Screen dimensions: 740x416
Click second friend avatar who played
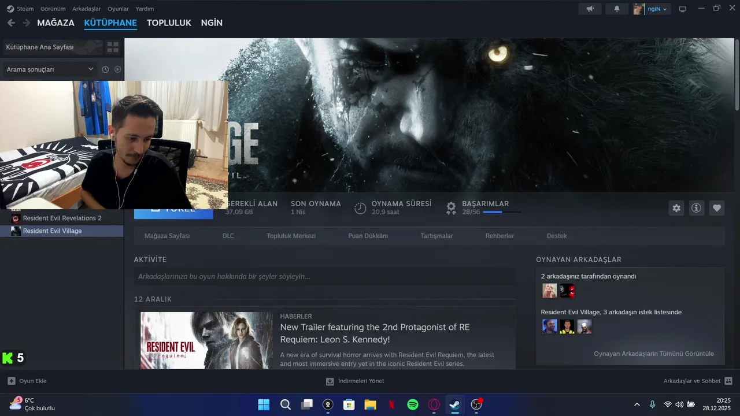click(x=567, y=291)
